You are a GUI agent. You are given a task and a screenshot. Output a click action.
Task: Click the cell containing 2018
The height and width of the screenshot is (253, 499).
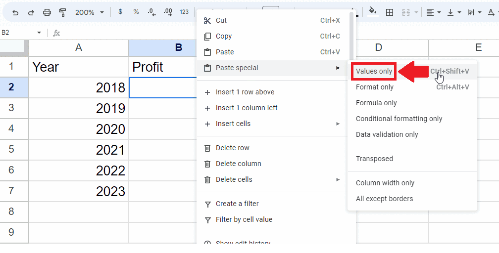click(x=79, y=87)
